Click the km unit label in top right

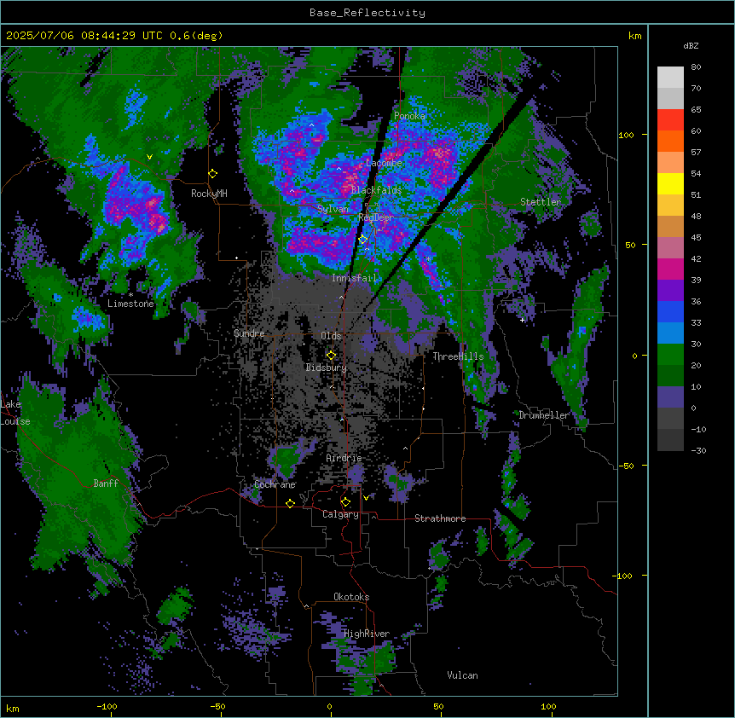click(x=634, y=36)
